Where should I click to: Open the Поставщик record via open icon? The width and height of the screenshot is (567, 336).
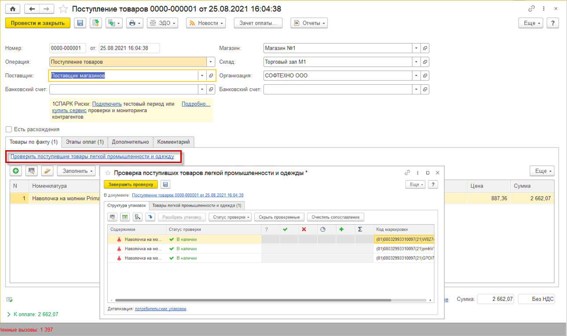211,76
